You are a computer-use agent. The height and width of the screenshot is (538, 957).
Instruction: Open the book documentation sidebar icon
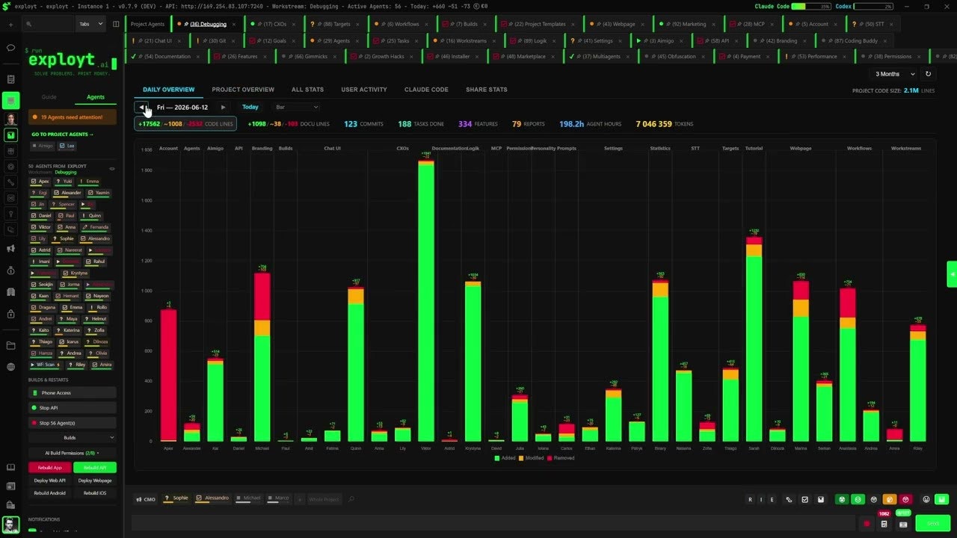coord(10,468)
